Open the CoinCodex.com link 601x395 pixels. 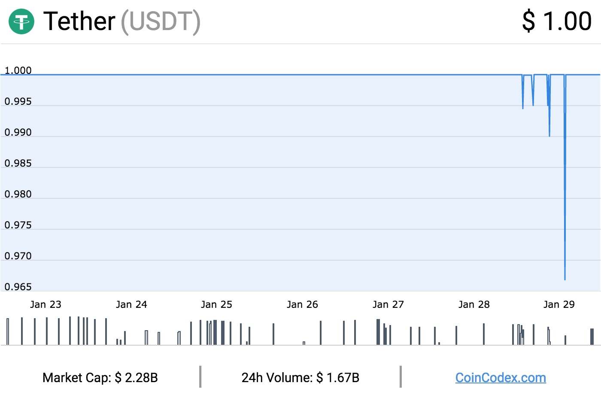tap(501, 378)
